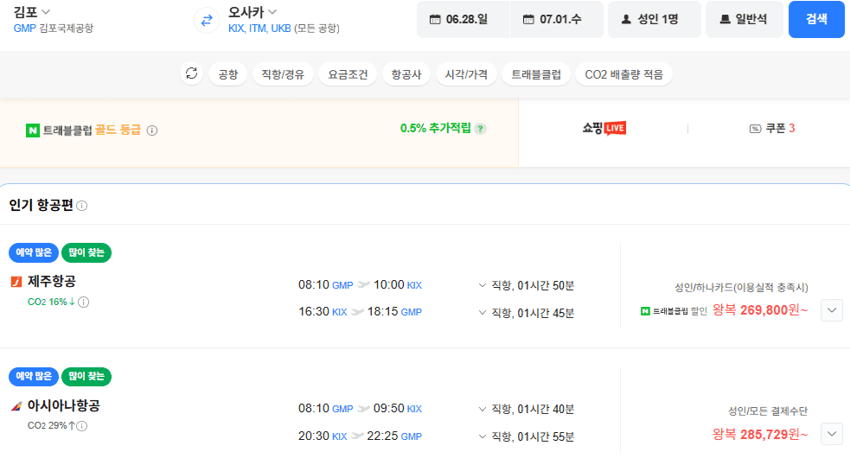Click the 아시아나항공 airline logo
Image resolution: width=850 pixels, height=465 pixels.
coord(16,405)
